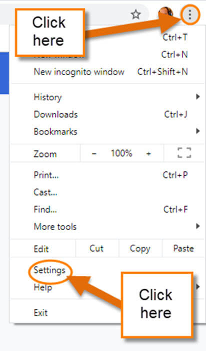Screen dimensions: 206x351
Task: Bookmark this page with the star icon
Action: 135,15
